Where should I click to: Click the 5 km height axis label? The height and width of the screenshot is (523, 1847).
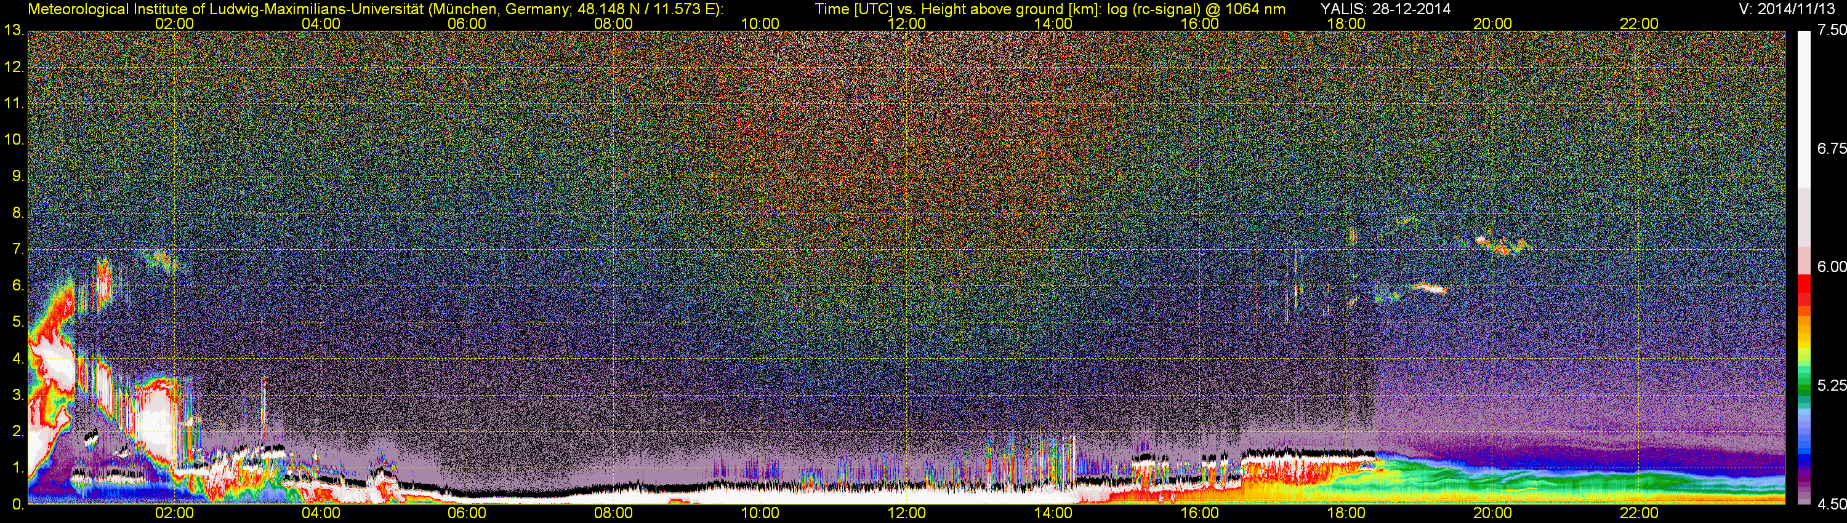pyautogui.click(x=18, y=322)
